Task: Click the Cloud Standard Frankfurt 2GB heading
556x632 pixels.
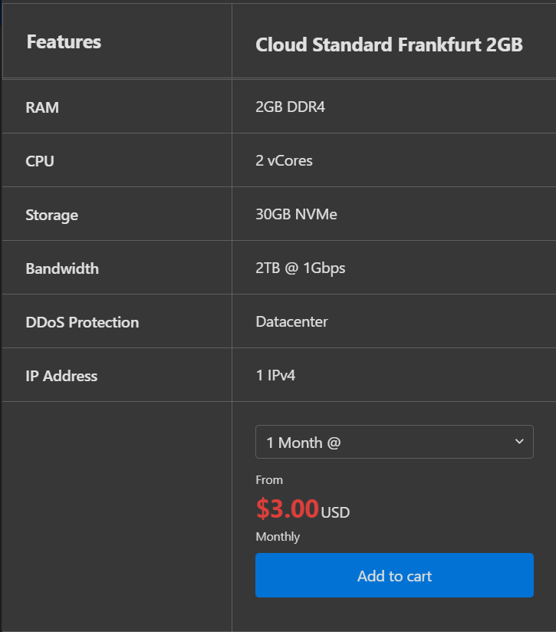Action: point(389,44)
